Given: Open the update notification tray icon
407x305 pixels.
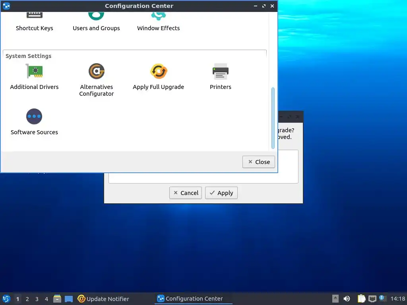Looking at the screenshot, I should [x=382, y=298].
